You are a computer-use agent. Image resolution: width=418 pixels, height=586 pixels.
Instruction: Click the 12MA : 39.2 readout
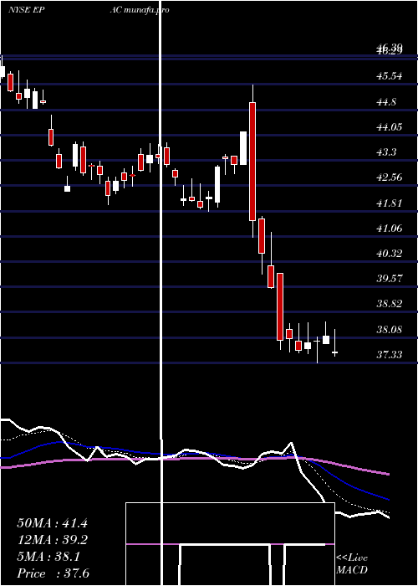point(52,540)
